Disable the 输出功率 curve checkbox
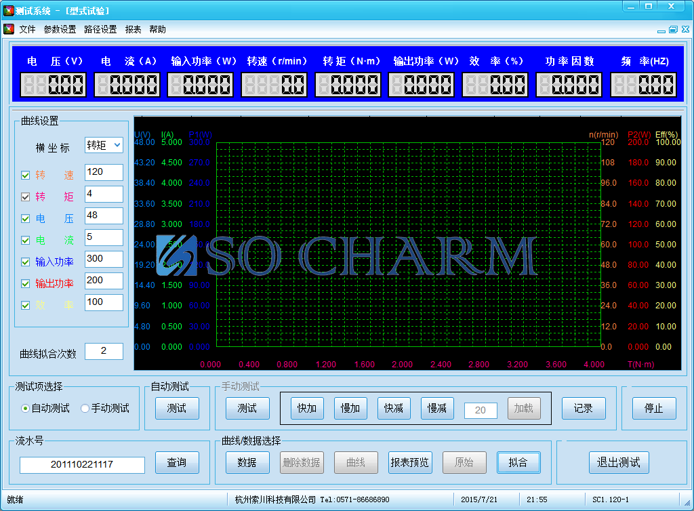The width and height of the screenshot is (694, 511). (26, 283)
